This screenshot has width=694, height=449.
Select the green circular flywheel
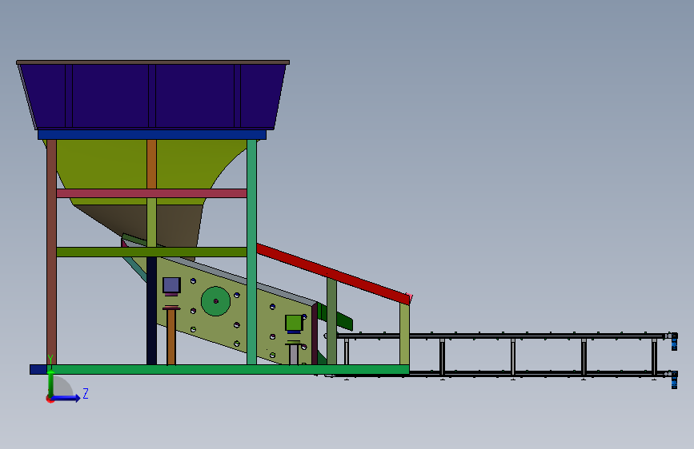(215, 301)
